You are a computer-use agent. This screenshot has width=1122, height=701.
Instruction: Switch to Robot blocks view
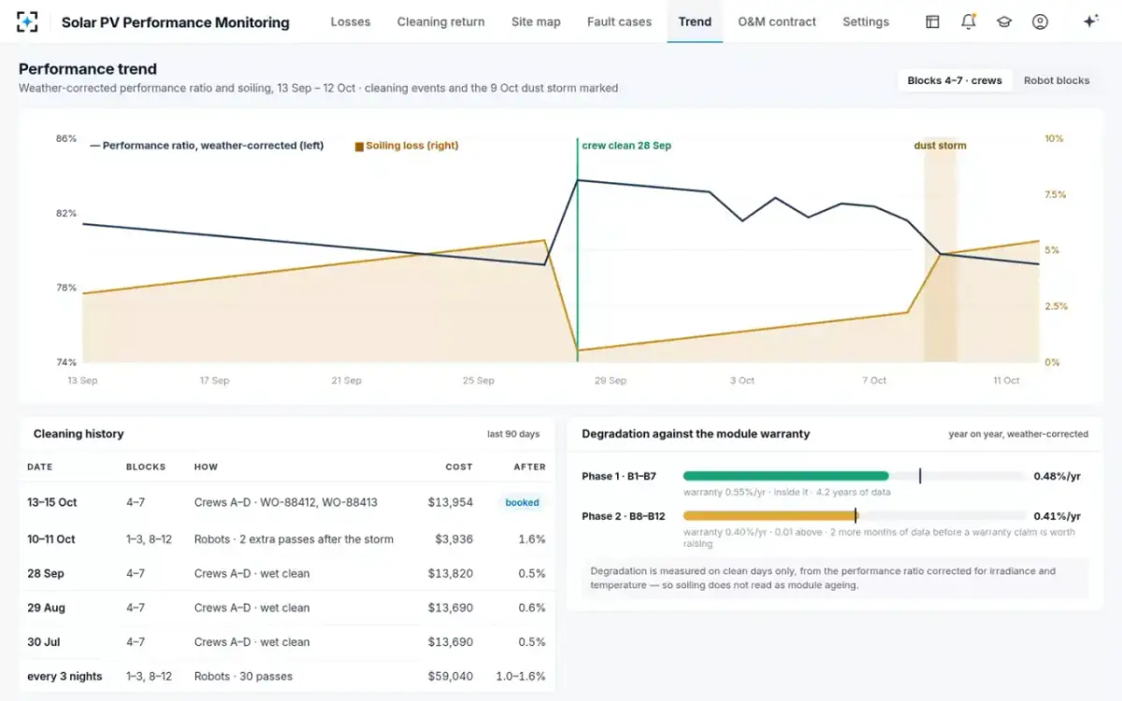point(1057,80)
